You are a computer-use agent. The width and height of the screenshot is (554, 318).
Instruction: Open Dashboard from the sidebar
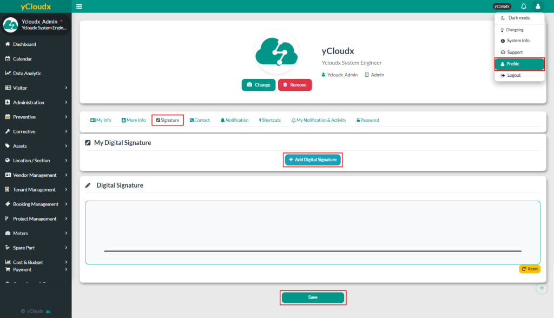24,44
